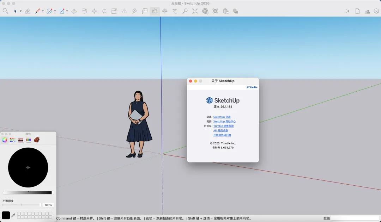Select the Eraser tool in toolbar
This screenshot has width=381, height=222.
[x=28, y=11]
